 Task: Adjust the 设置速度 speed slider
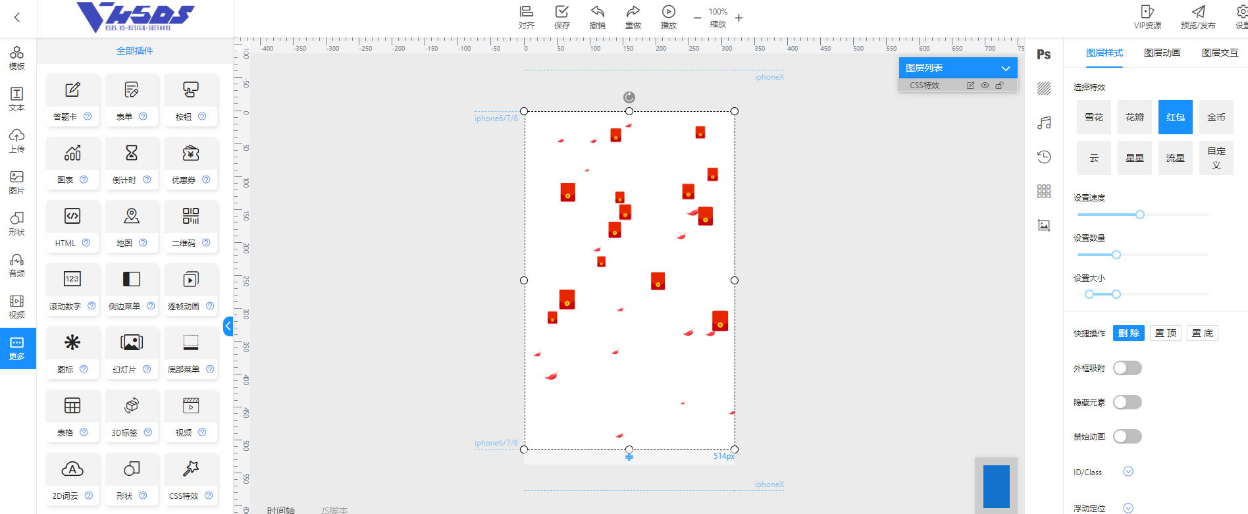tap(1140, 215)
